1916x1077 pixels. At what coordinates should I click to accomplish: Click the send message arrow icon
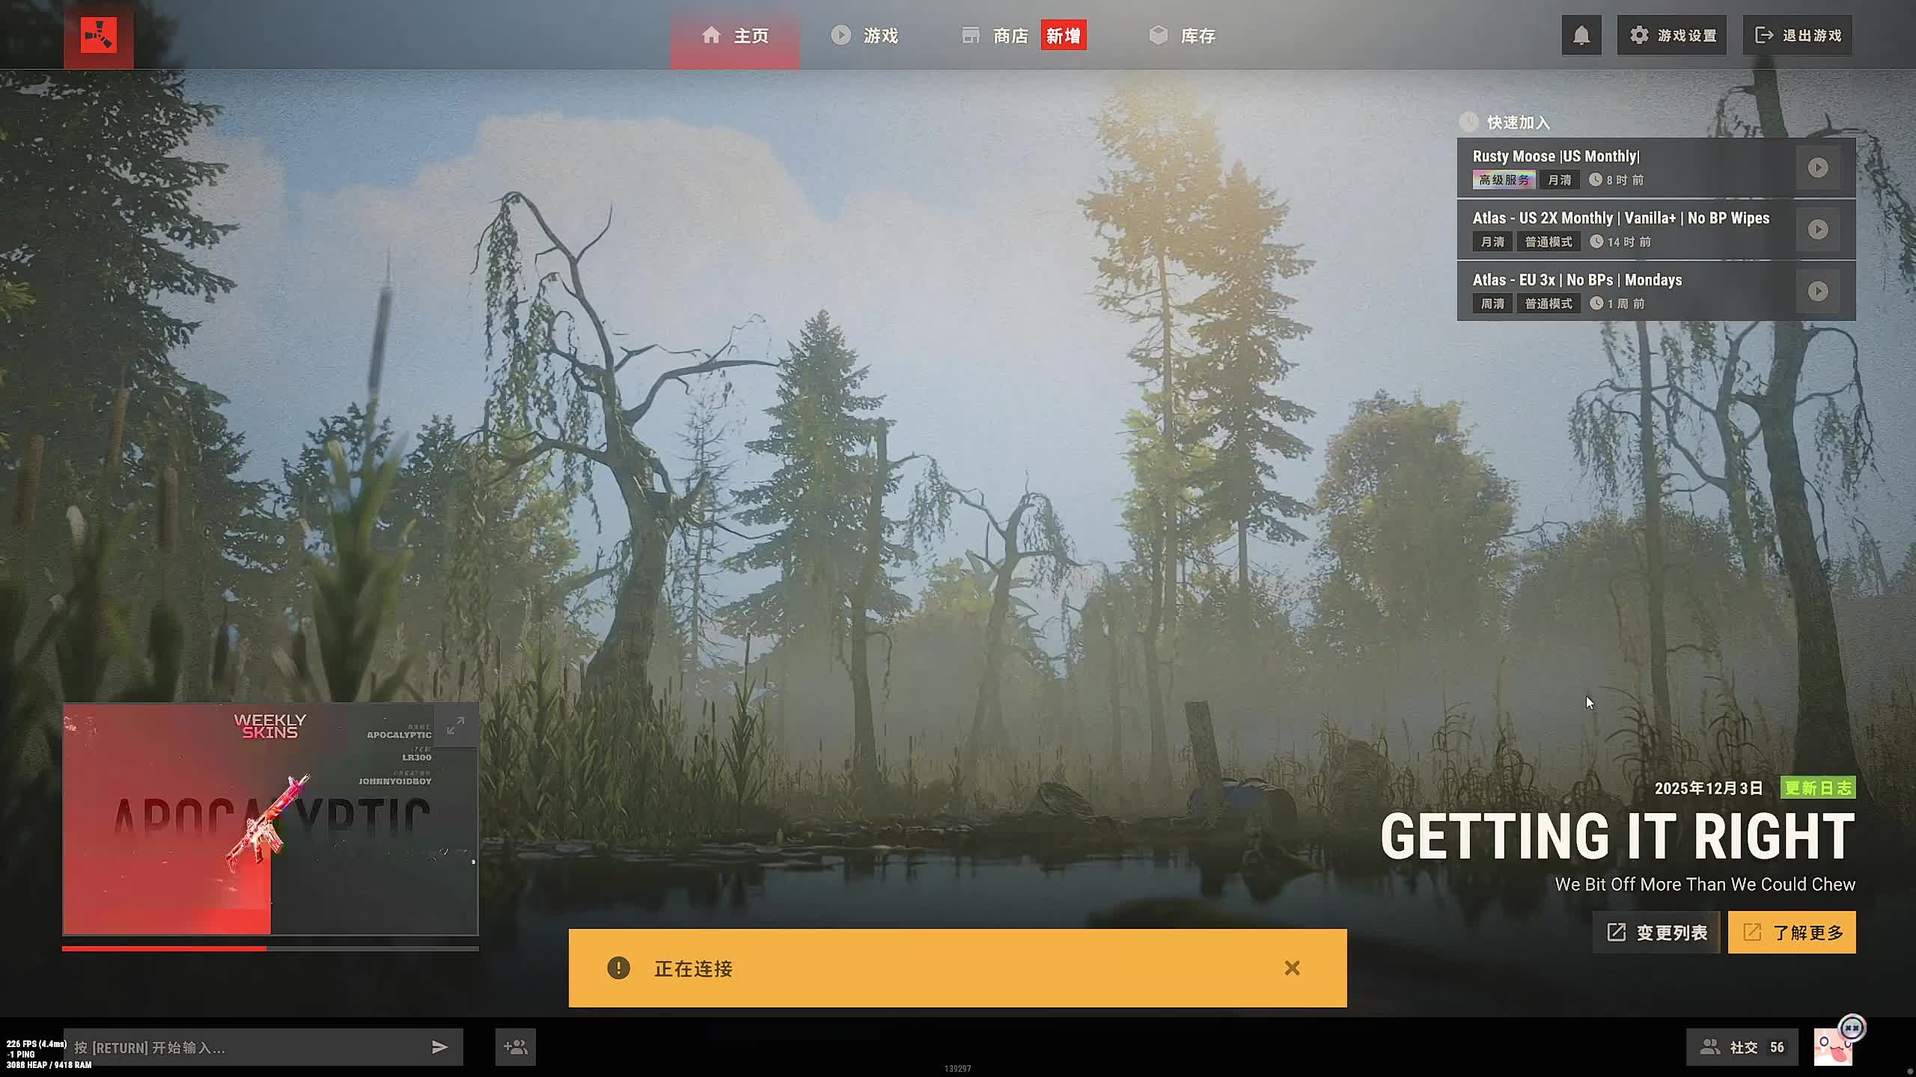(x=439, y=1047)
